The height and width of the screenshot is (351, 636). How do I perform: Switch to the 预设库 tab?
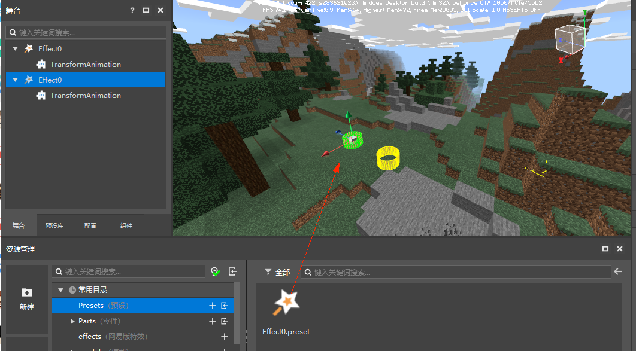(x=54, y=225)
